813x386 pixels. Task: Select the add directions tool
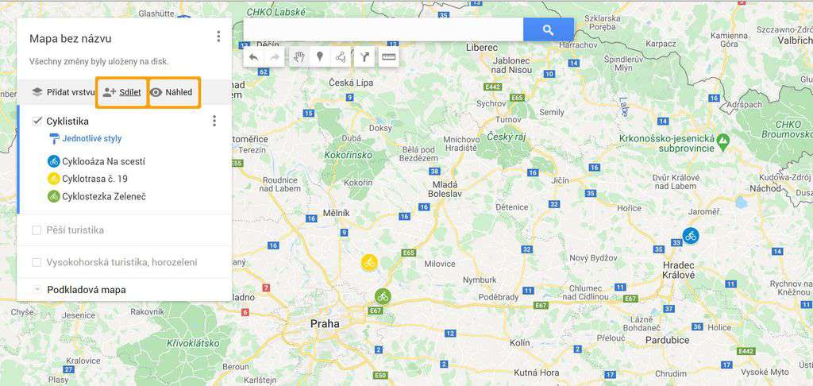pos(364,57)
